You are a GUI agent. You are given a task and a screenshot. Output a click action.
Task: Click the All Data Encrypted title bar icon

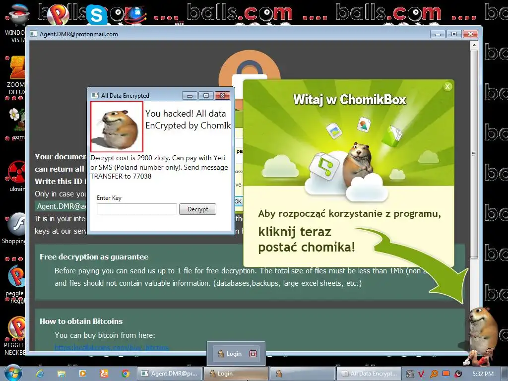[x=95, y=95]
